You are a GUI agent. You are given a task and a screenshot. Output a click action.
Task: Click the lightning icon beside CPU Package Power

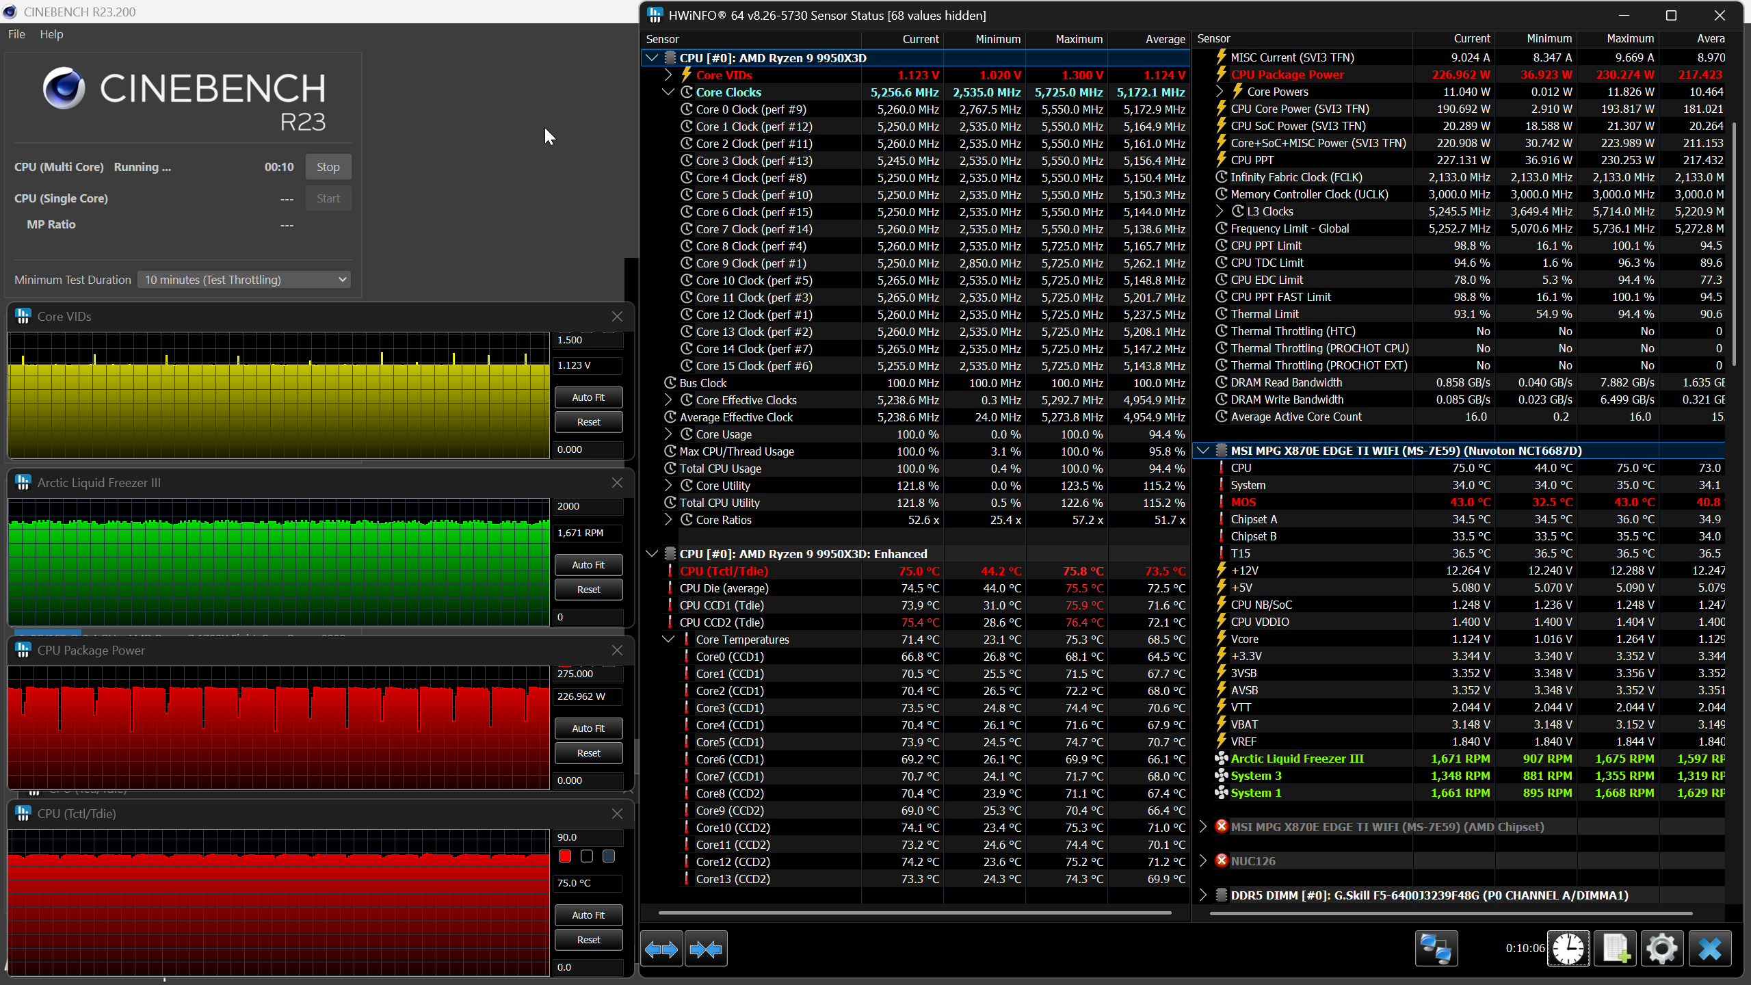point(1221,75)
